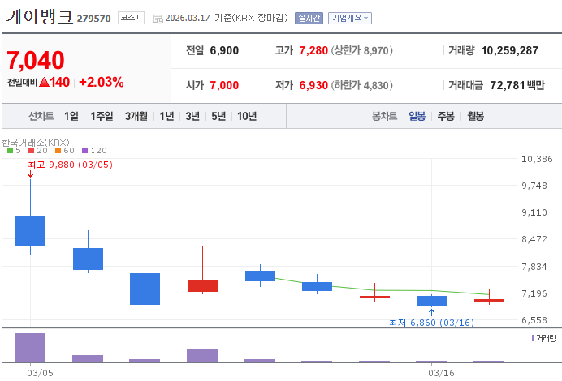Select the 1주일 line chart tab
The image size is (562, 381).
(x=102, y=116)
